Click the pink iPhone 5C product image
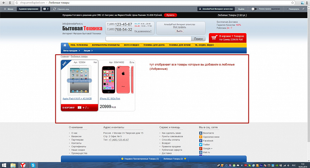The height and width of the screenshot is (168, 310). pos(117,80)
